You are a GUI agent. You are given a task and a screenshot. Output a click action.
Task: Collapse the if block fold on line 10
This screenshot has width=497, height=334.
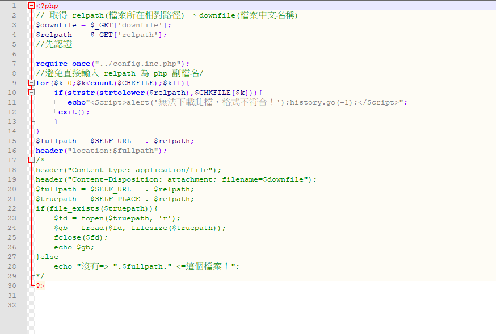pyautogui.click(x=31, y=93)
